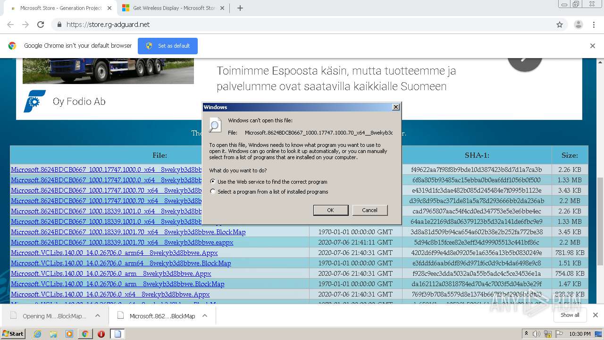
Task: Download VCLibs 14.0.26706.0 x64 Appx
Action: tap(110, 294)
